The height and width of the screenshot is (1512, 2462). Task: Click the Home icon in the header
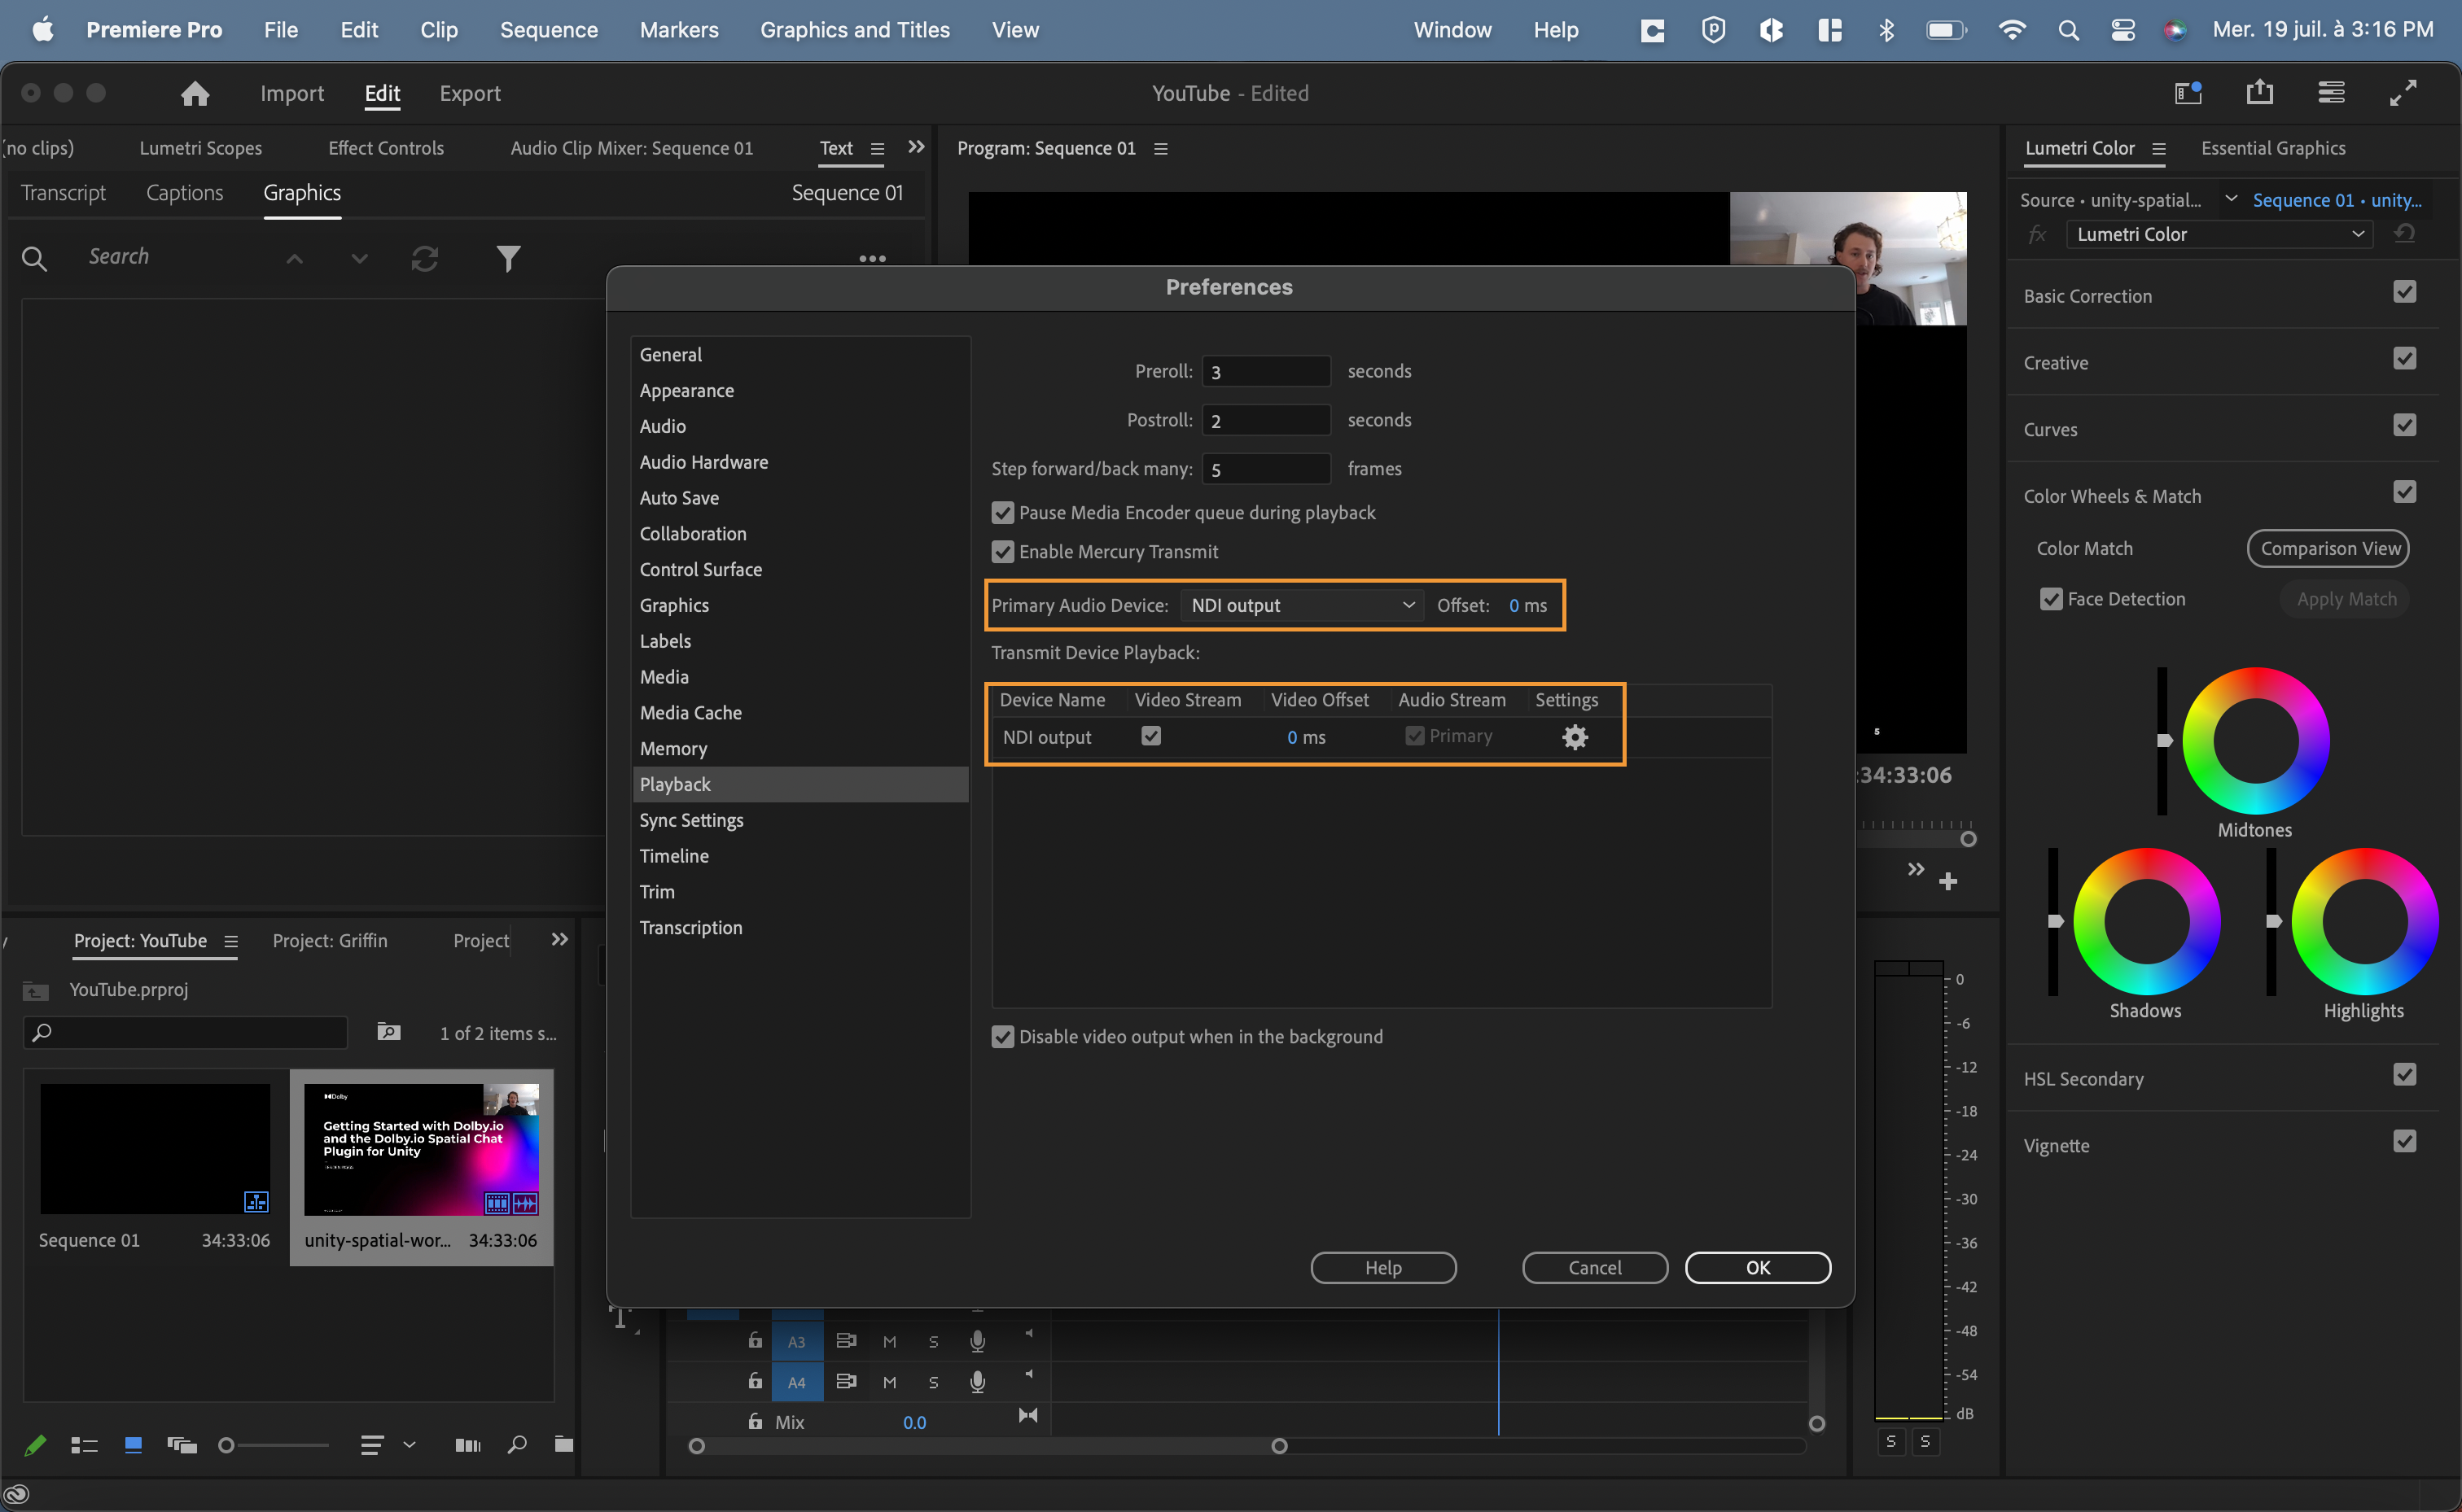[x=195, y=93]
